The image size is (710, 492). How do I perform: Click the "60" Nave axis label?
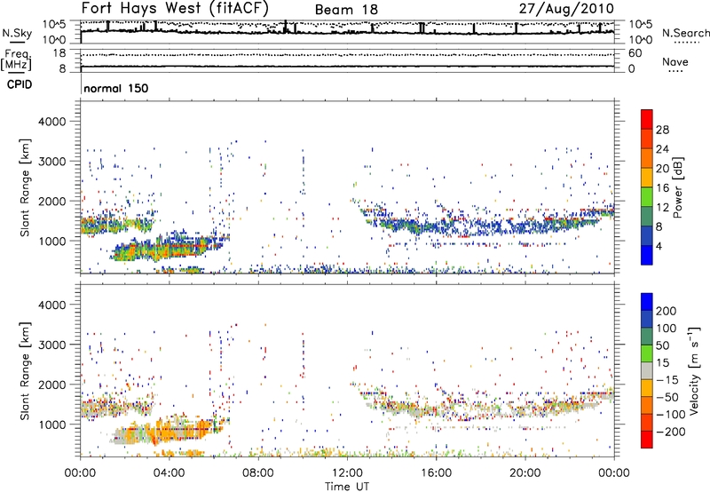pyautogui.click(x=635, y=53)
